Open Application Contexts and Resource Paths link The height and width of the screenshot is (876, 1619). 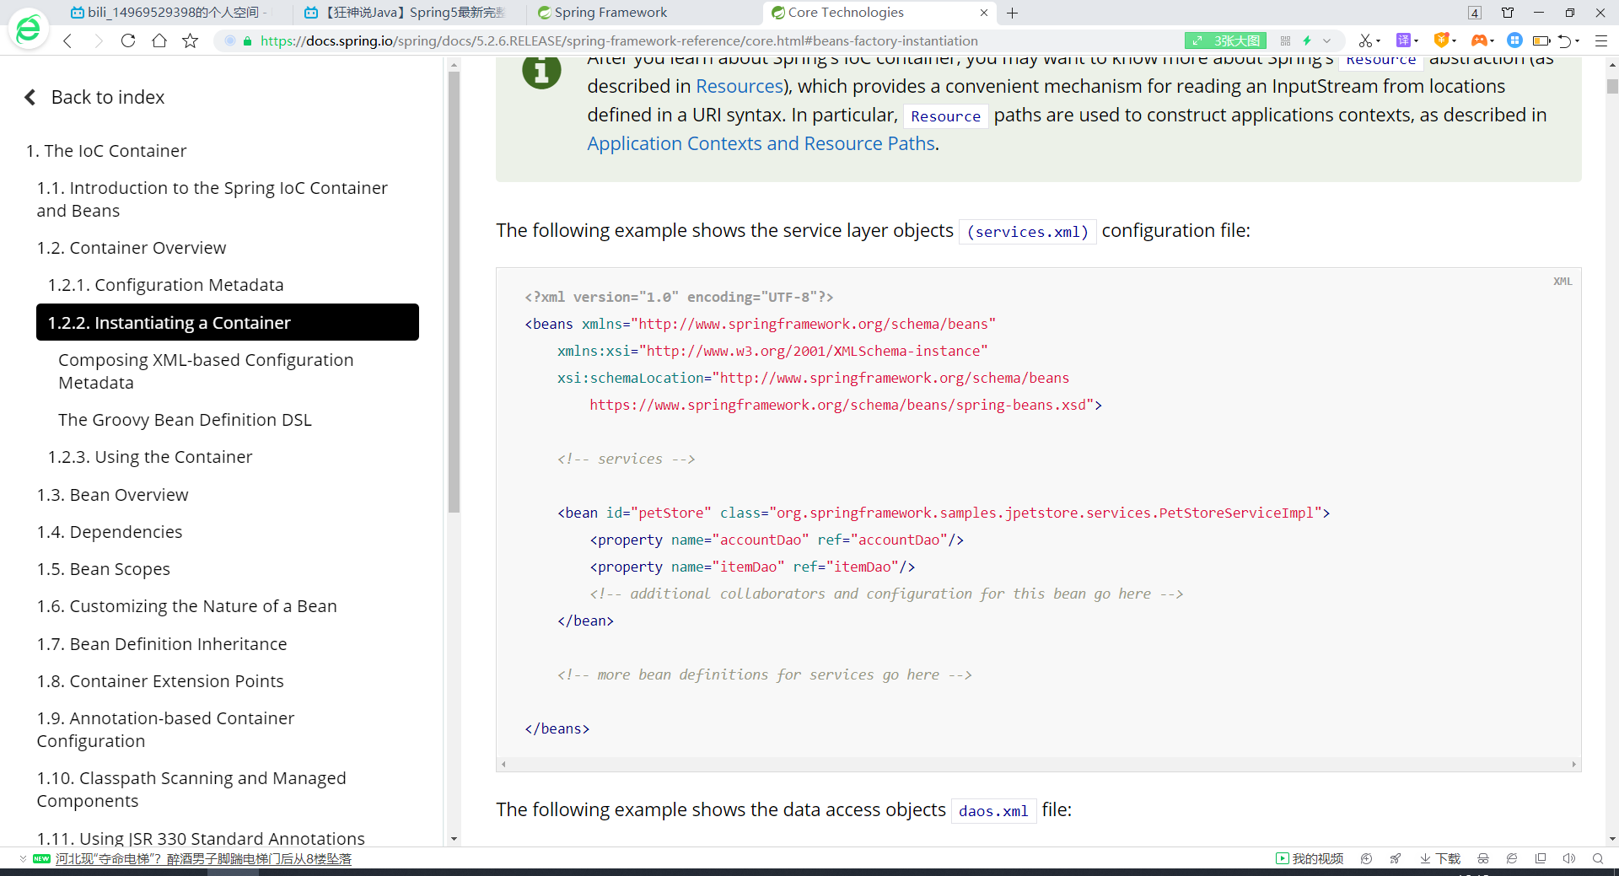761,143
